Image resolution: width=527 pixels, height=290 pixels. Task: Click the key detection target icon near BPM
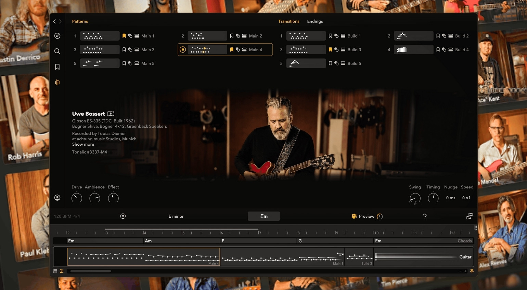pyautogui.click(x=123, y=216)
